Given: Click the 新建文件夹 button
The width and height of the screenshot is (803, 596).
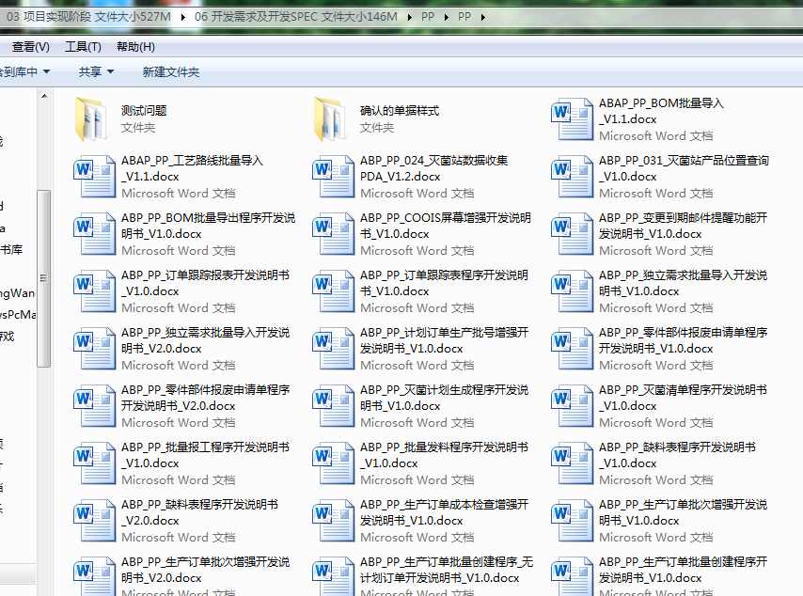Looking at the screenshot, I should 170,71.
